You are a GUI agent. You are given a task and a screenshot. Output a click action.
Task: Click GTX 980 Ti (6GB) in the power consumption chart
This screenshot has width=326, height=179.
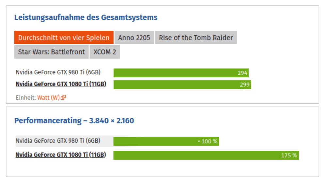click(x=58, y=72)
